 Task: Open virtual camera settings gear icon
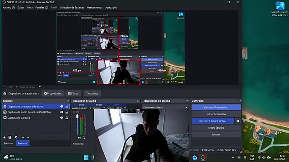238,121
